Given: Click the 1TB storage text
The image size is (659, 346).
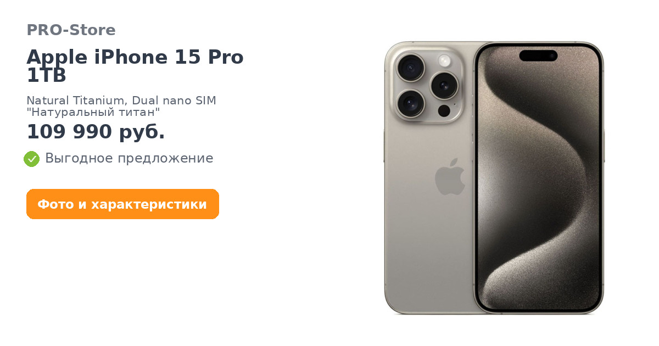Looking at the screenshot, I should [x=47, y=76].
